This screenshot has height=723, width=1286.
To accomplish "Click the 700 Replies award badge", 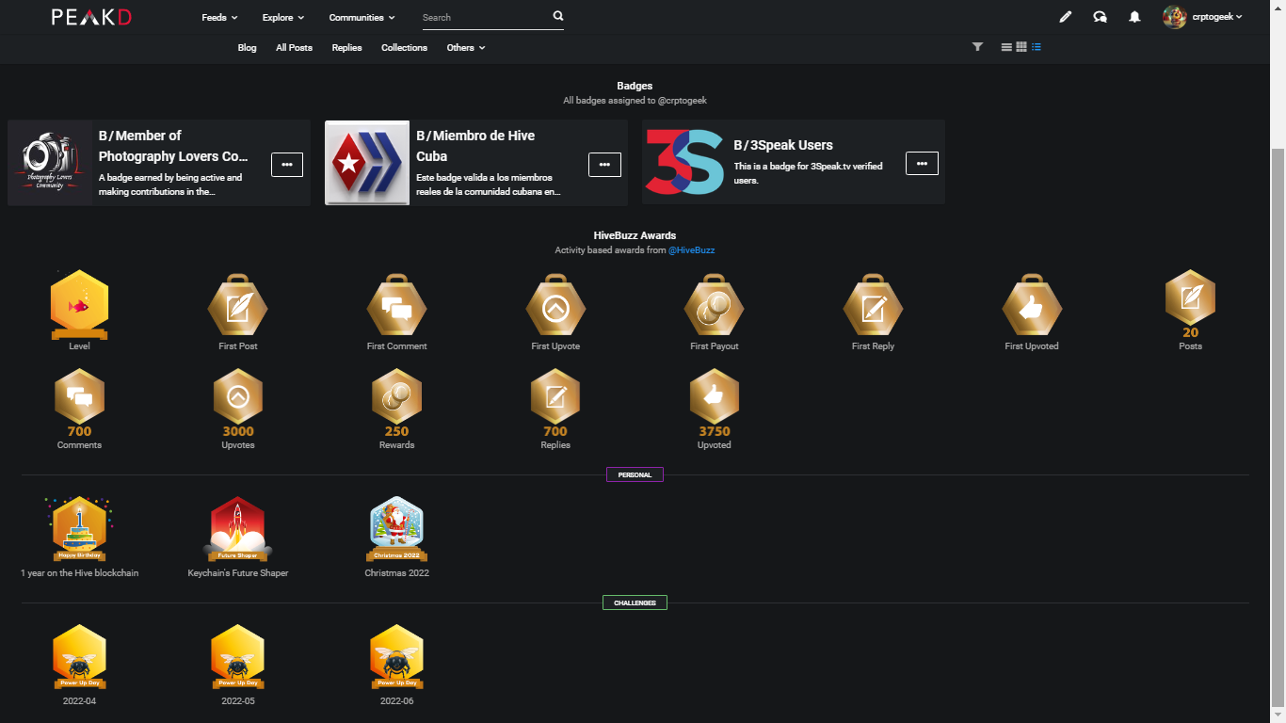I will point(555,403).
